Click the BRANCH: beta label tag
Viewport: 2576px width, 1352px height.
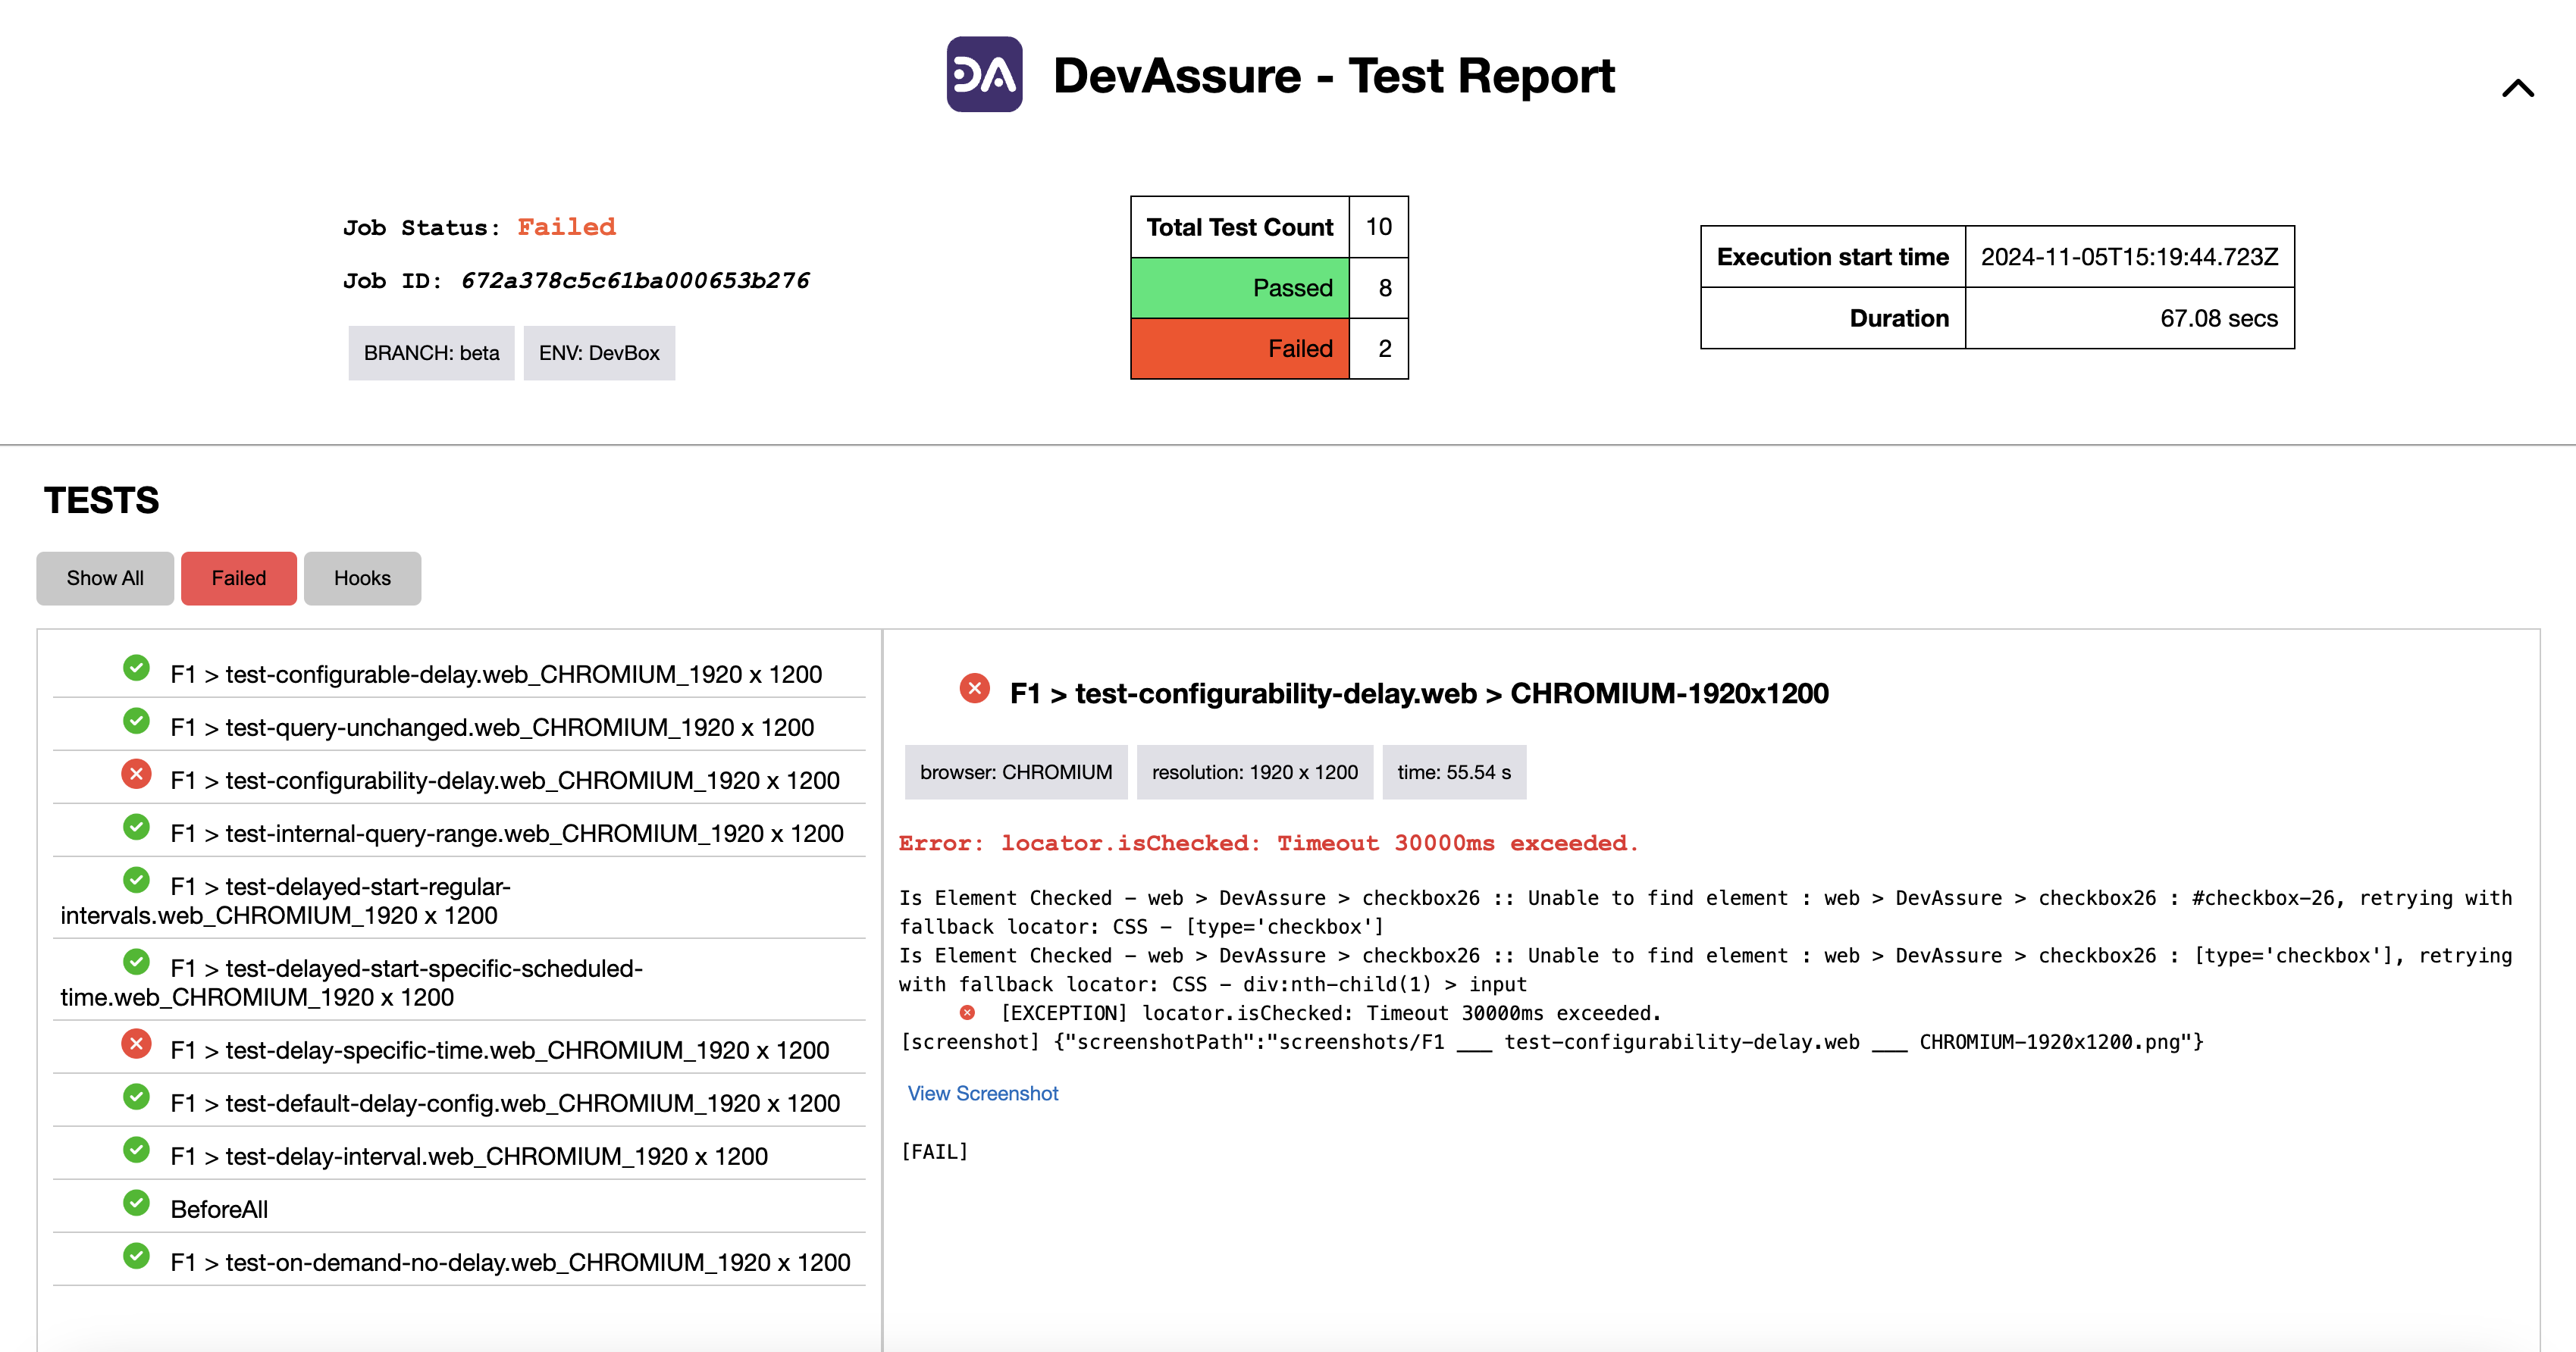431,352
